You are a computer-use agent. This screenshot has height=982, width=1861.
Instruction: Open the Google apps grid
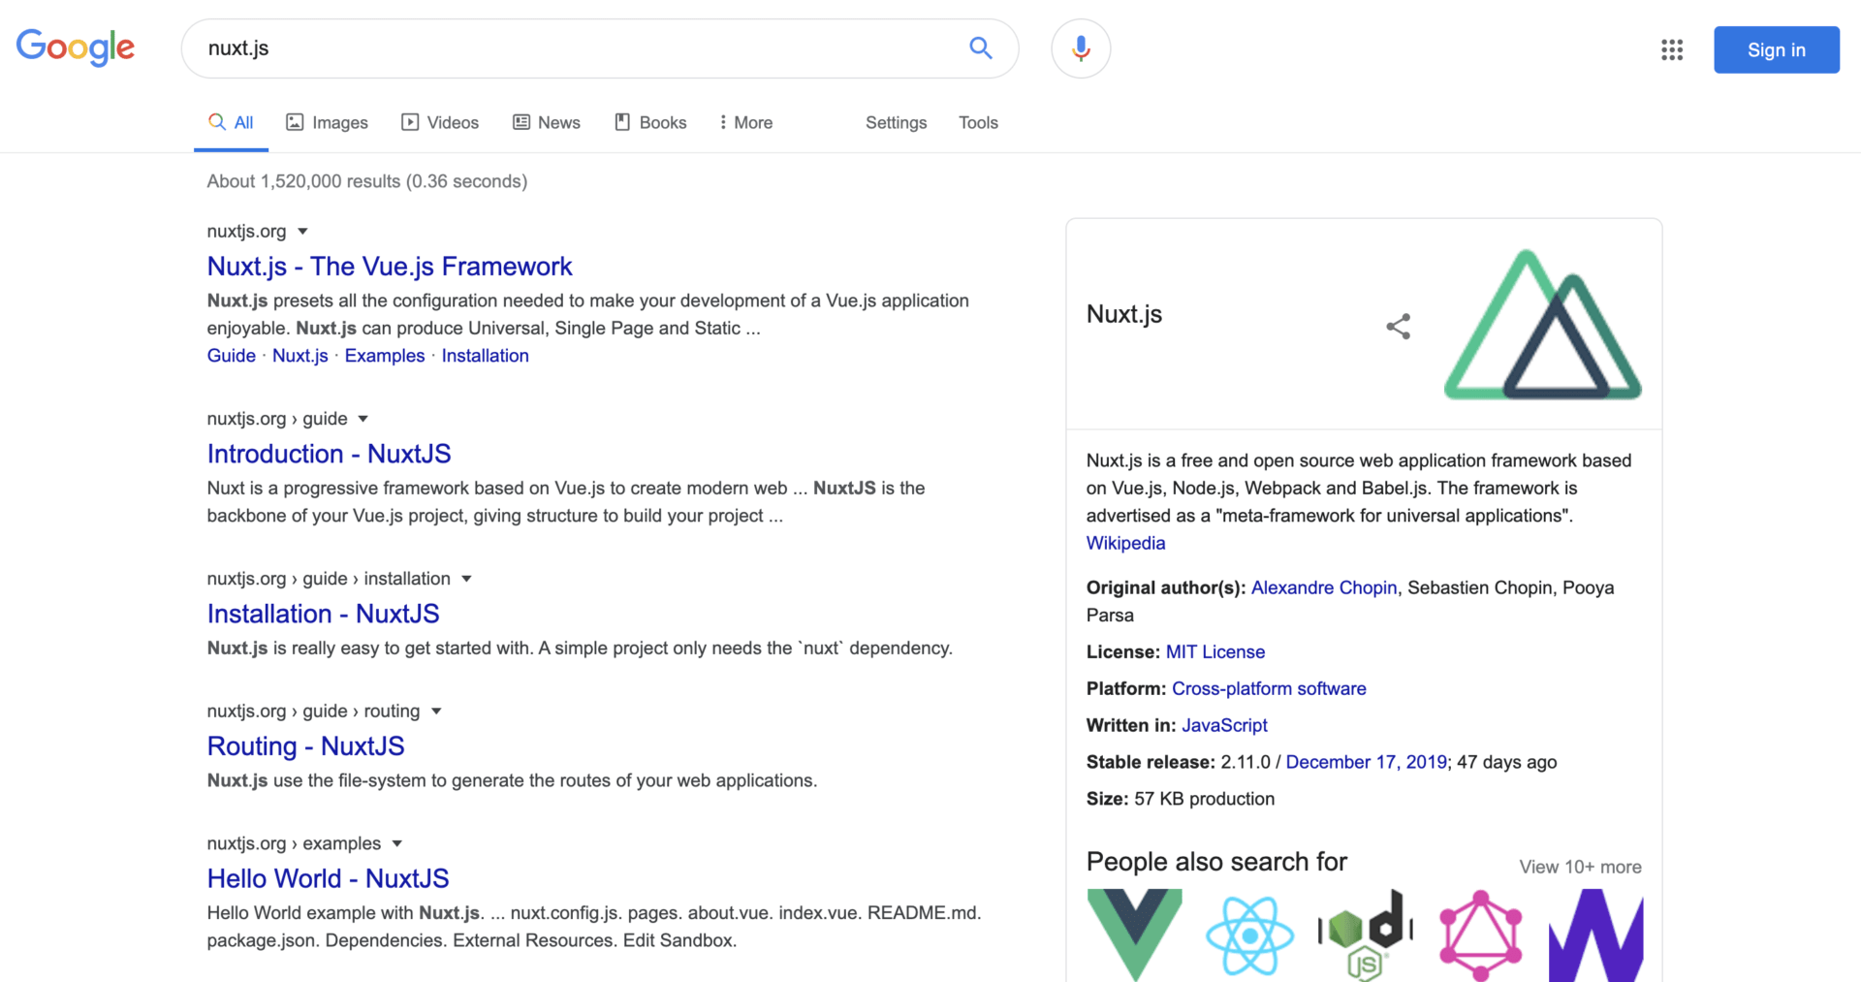(1672, 49)
